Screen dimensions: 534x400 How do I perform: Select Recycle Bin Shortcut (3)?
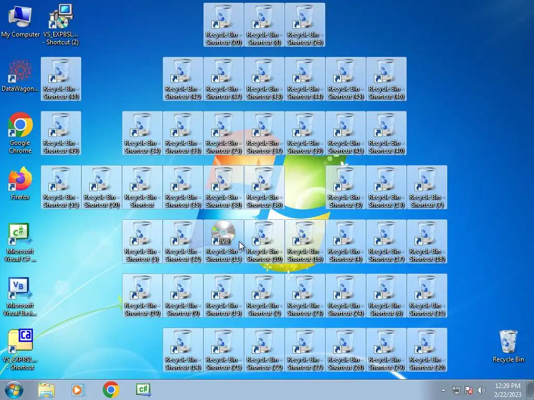coord(345,187)
